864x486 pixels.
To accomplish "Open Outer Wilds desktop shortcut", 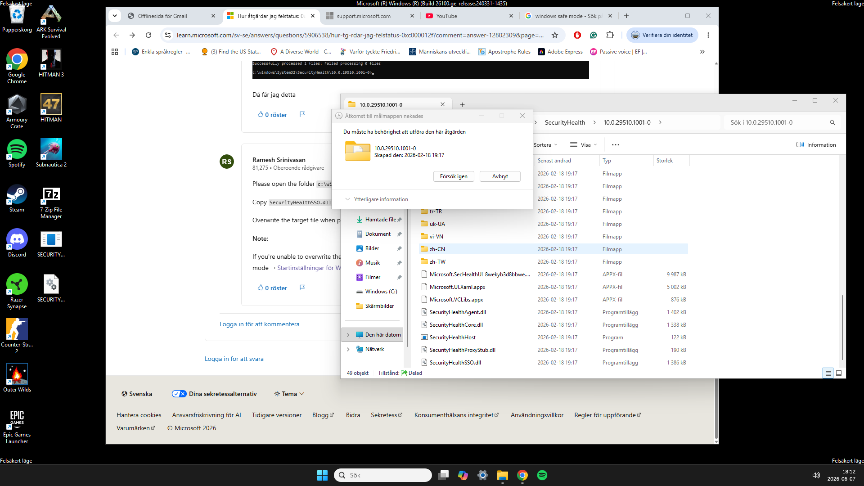I will pyautogui.click(x=17, y=378).
